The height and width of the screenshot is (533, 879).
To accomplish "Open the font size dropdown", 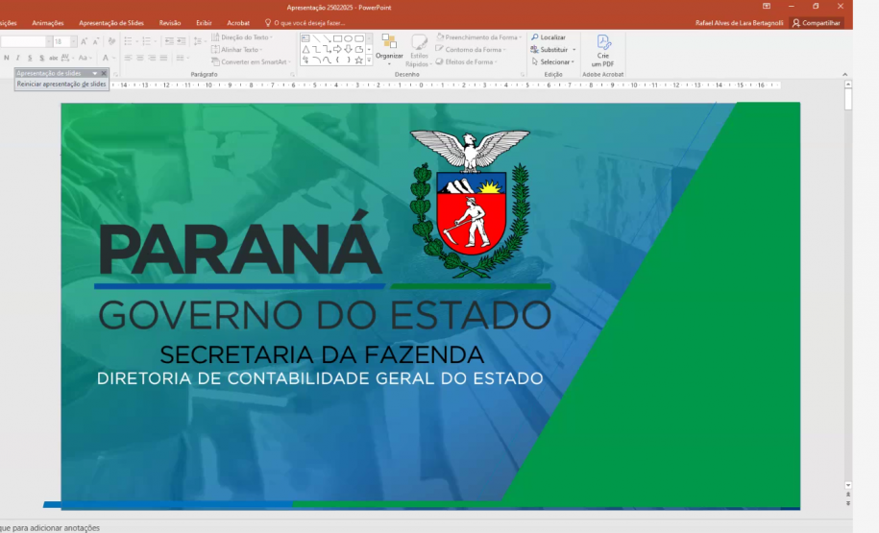I will point(73,41).
